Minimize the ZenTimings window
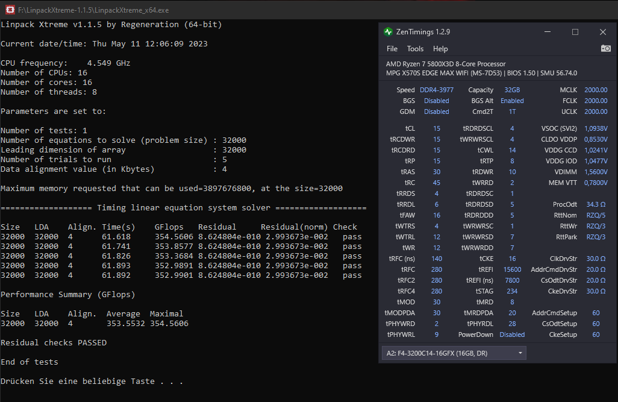Image resolution: width=618 pixels, height=402 pixels. pos(548,32)
